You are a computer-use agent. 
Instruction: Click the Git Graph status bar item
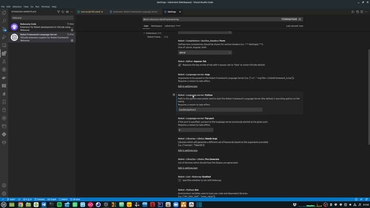51,199
